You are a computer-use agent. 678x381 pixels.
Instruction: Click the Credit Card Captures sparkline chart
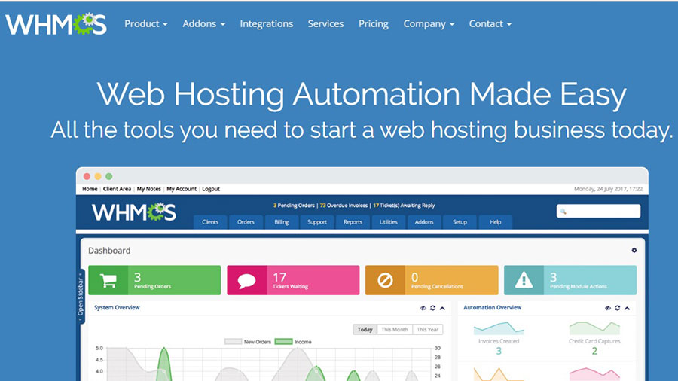pyautogui.click(x=594, y=328)
